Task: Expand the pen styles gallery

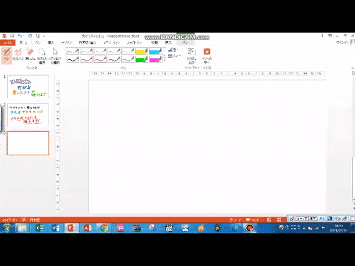Action: 164,60
